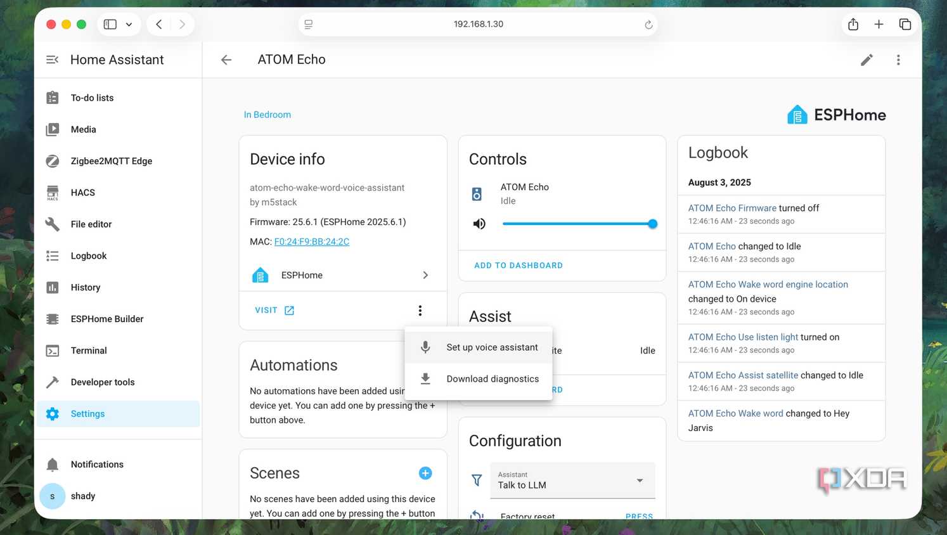Open To-do lists in the sidebar
This screenshot has height=535, width=947.
(x=118, y=98)
